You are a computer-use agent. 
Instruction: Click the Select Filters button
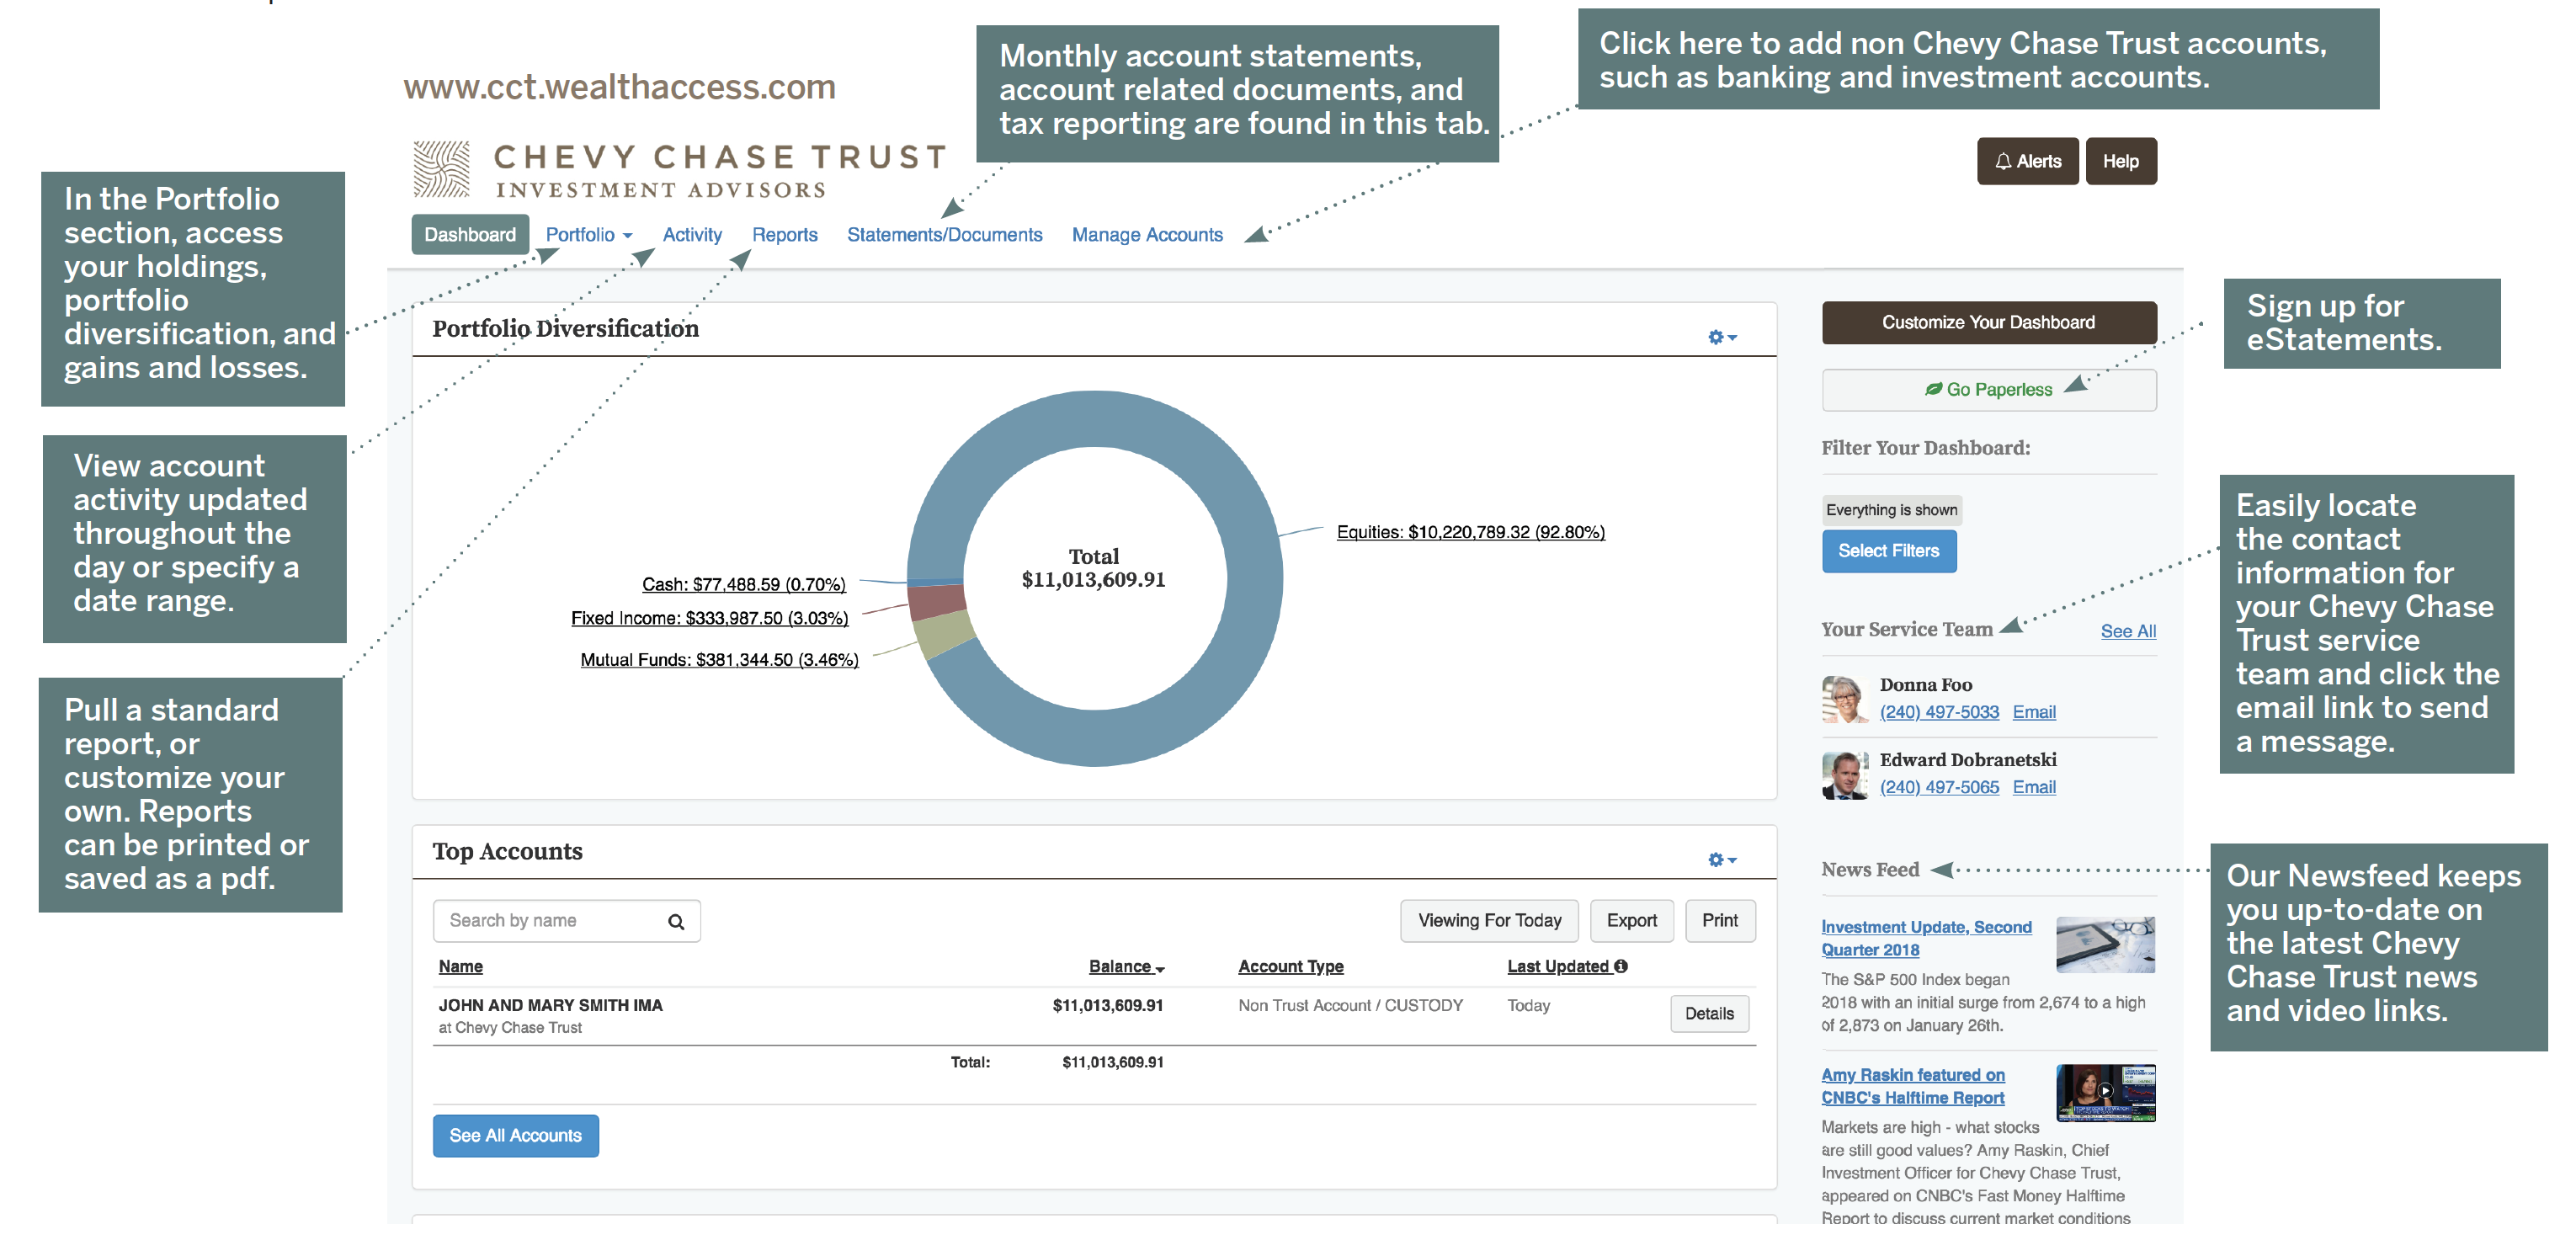[1888, 551]
